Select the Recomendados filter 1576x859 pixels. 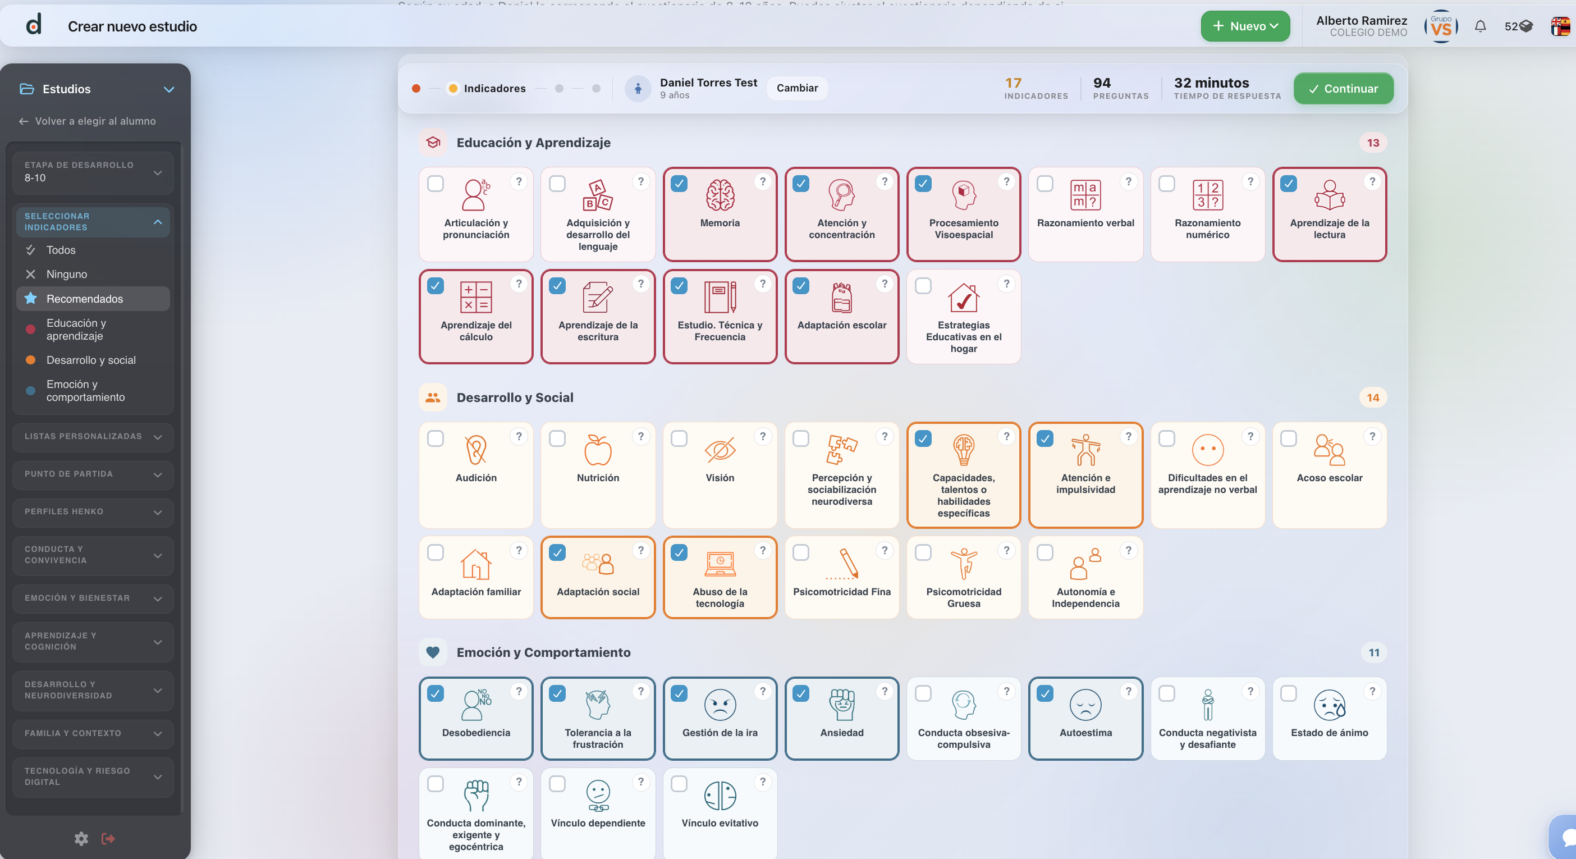93,299
